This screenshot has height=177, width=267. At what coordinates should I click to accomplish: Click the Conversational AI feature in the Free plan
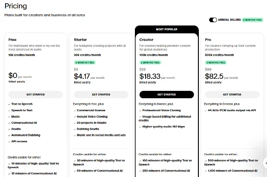(x=24, y=123)
